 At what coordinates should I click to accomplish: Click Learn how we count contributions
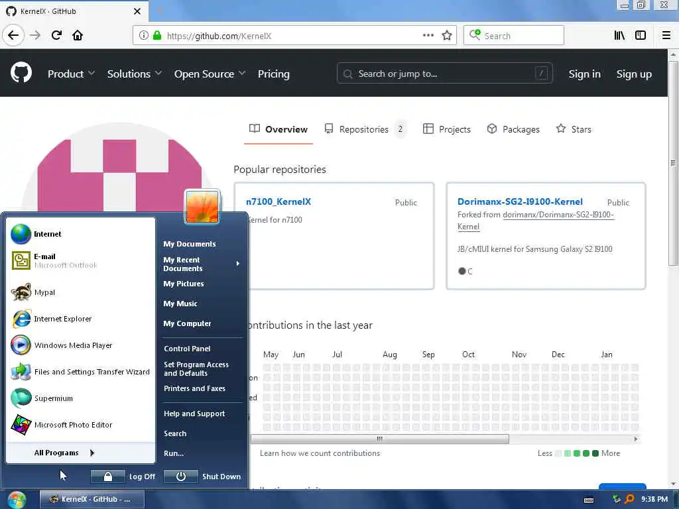point(320,453)
